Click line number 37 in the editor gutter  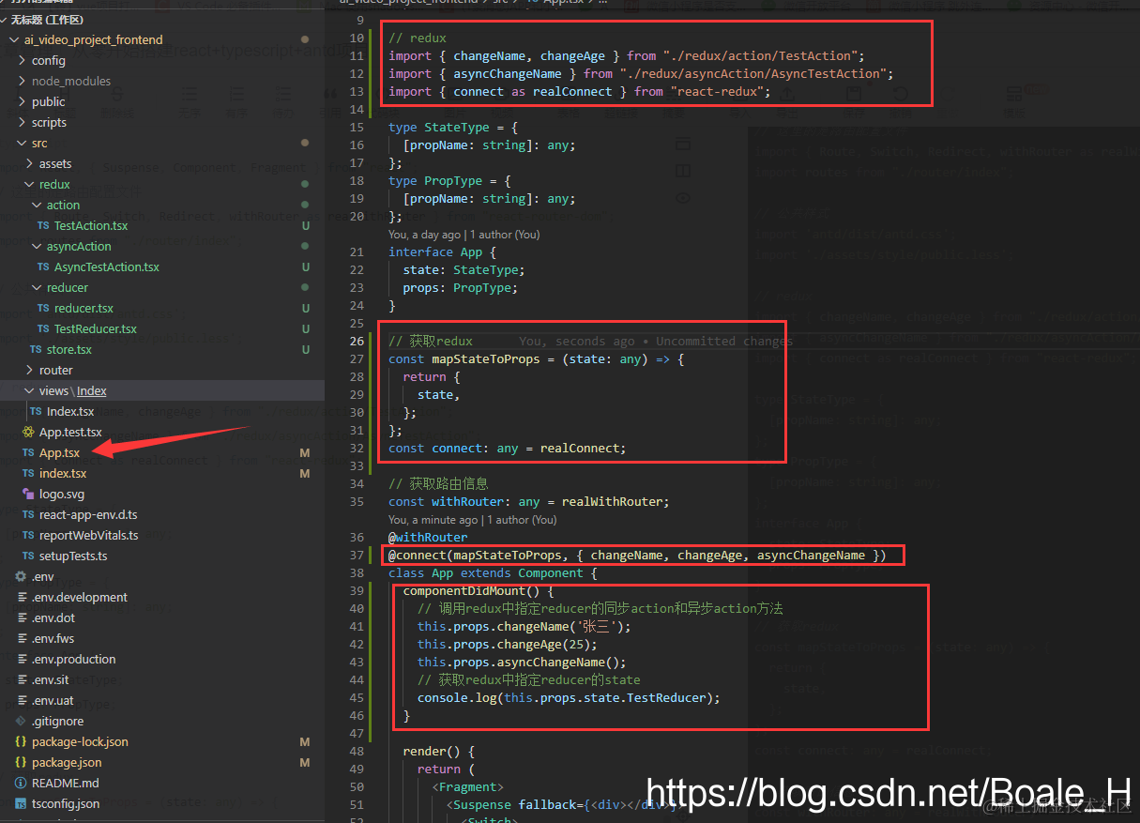[356, 556]
